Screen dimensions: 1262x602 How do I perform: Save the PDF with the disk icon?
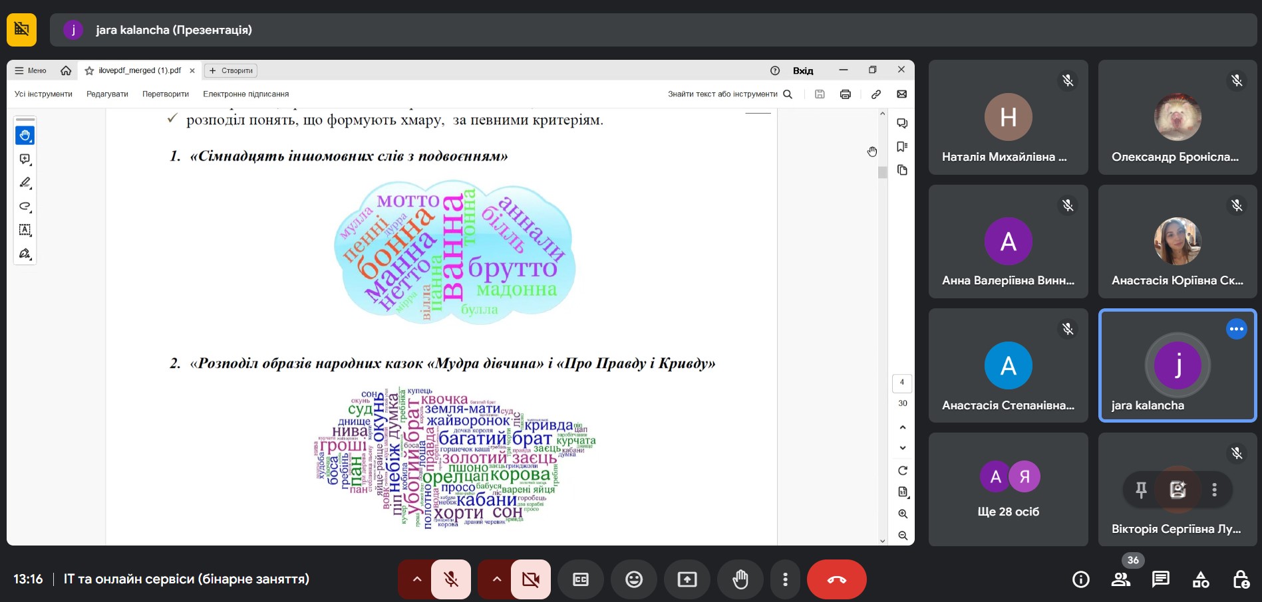tap(820, 94)
